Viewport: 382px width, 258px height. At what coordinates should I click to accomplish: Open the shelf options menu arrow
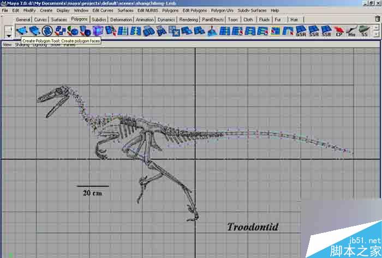pyautogui.click(x=9, y=36)
